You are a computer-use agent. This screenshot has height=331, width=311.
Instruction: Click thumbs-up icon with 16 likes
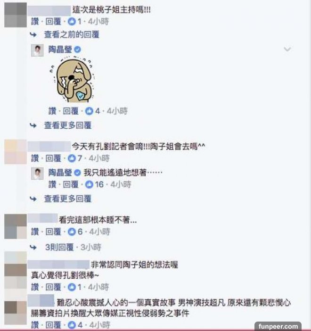click(89, 184)
